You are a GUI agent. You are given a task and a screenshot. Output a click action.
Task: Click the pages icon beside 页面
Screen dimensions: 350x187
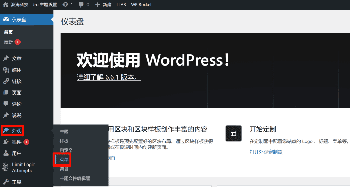pyautogui.click(x=6, y=92)
